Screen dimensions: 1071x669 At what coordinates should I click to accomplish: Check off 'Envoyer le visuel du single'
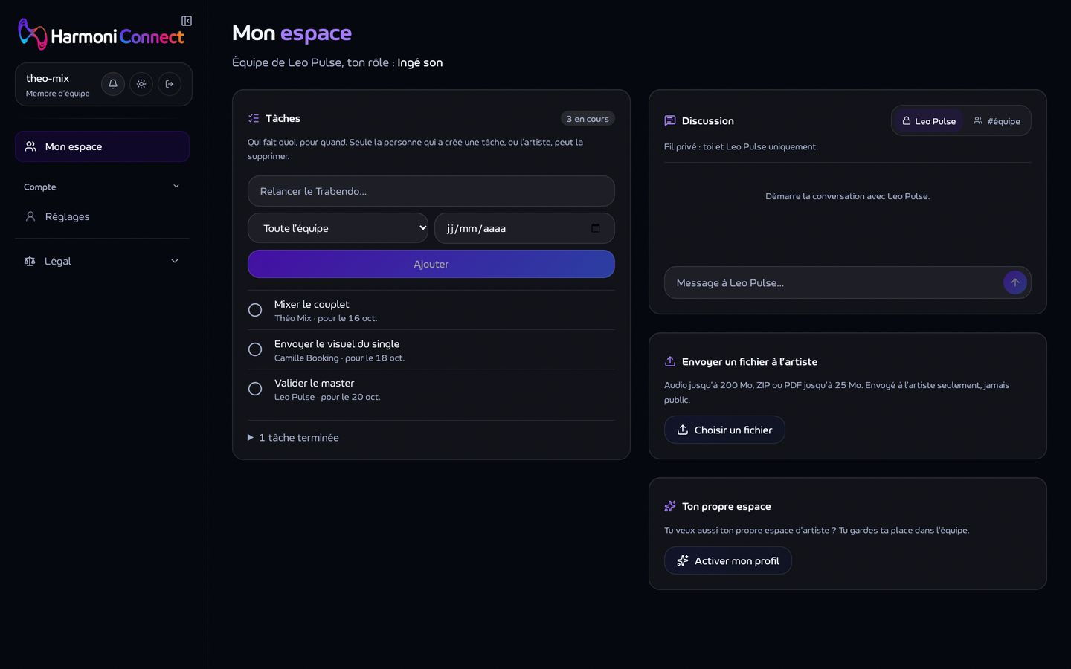pos(255,349)
